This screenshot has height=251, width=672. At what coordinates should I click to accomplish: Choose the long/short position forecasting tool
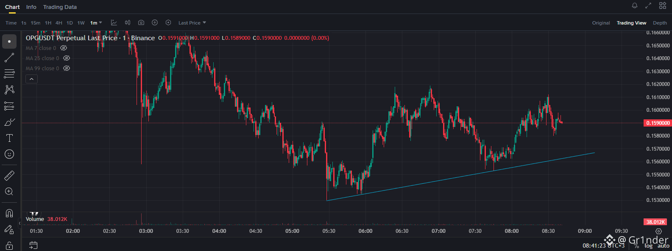[x=9, y=106]
